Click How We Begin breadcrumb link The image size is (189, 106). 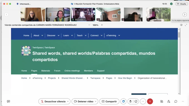[x=125, y=78]
